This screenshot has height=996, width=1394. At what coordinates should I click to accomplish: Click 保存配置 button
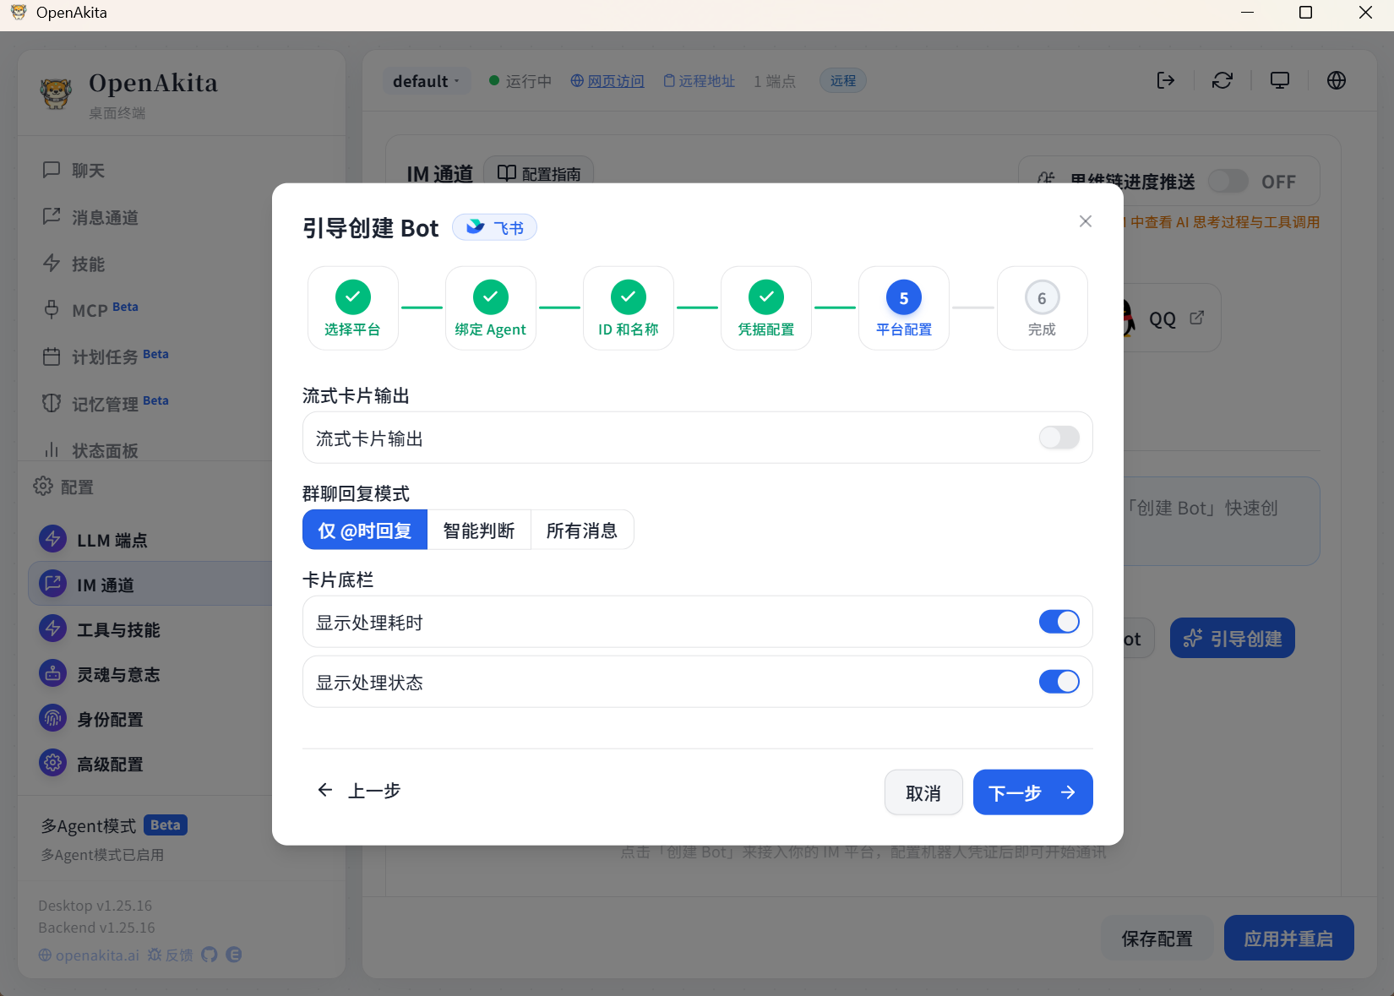point(1157,938)
